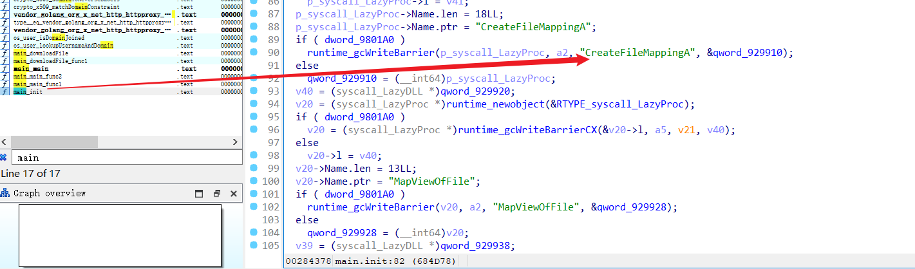This screenshot has height=269, width=915.
Task: Clear the function filter with the X icon
Action: (4, 157)
